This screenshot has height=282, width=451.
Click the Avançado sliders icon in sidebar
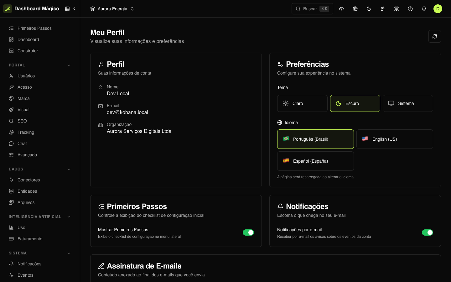[11, 155]
